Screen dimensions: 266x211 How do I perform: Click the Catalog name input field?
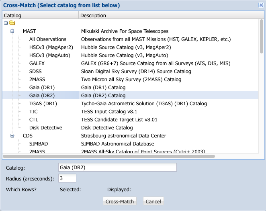click(117, 167)
